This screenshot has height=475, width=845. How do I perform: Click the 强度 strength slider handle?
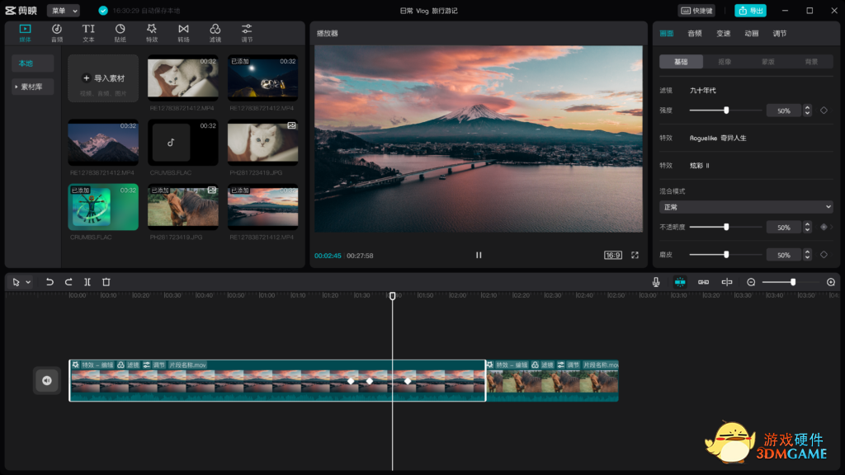pos(726,111)
